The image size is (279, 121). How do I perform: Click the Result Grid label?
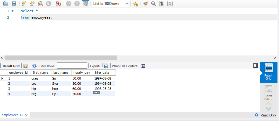[x=11, y=66]
